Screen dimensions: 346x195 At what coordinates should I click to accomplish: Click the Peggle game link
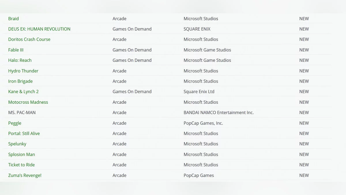pos(15,123)
